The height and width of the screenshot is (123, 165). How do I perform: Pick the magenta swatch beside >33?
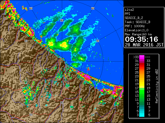142,57
